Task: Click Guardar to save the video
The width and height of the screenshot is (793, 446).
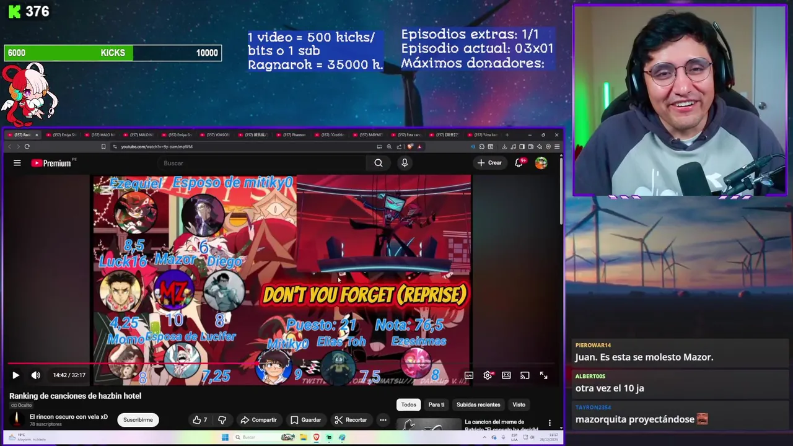Action: [x=305, y=420]
